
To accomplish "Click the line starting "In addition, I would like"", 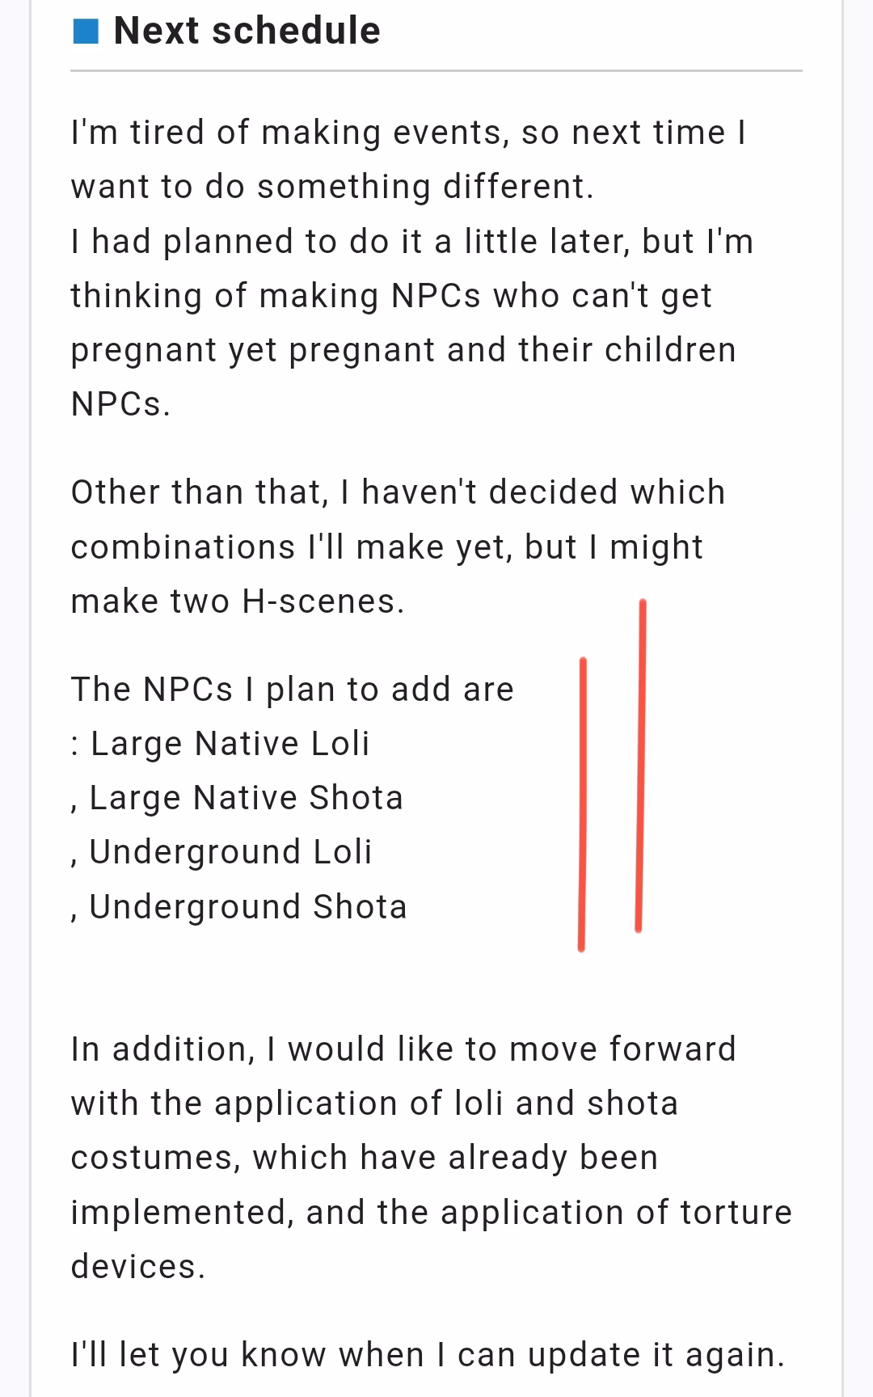I will coord(403,1049).
